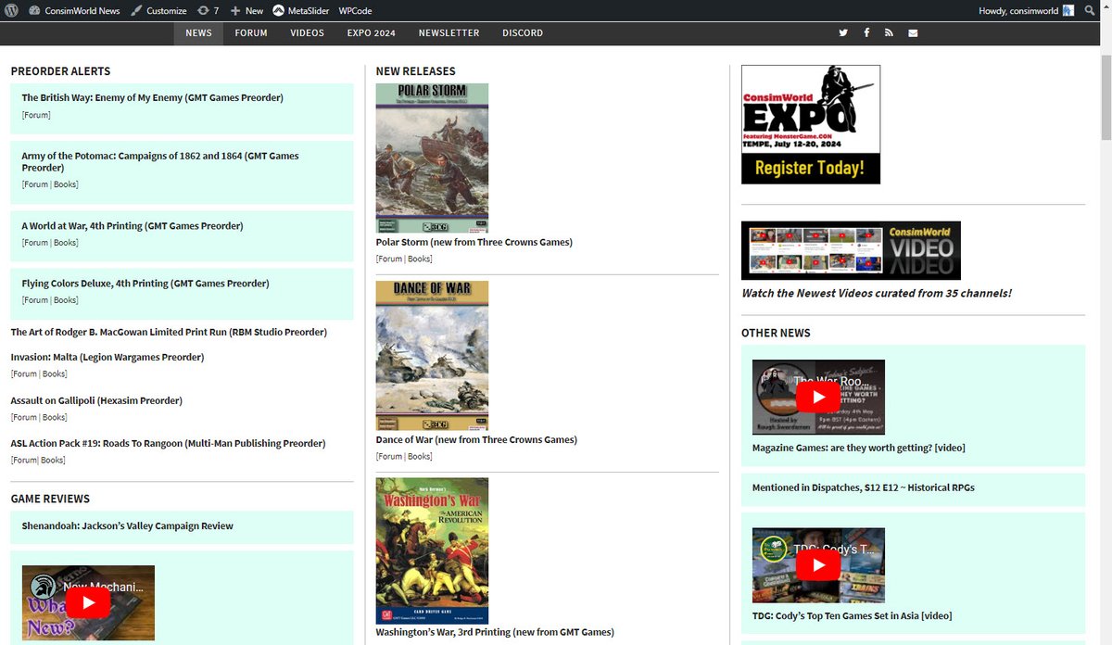The width and height of the screenshot is (1112, 645).
Task: Click Books link under Army of the Potomac
Action: click(65, 184)
